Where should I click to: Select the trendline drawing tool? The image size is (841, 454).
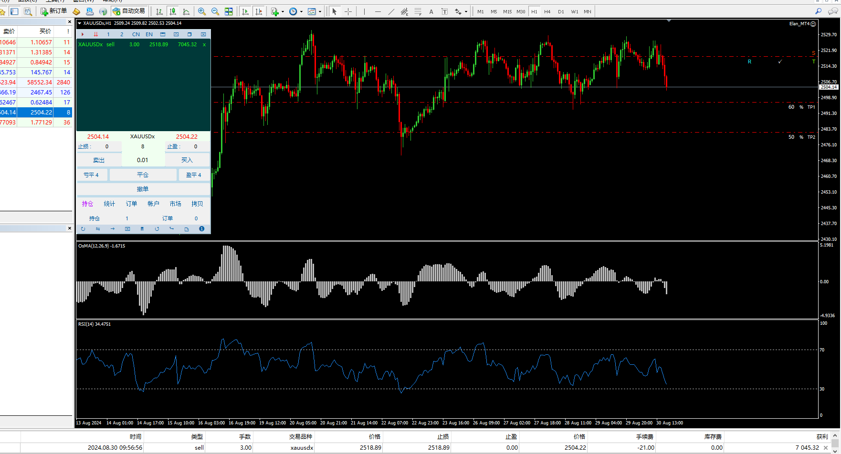(391, 11)
